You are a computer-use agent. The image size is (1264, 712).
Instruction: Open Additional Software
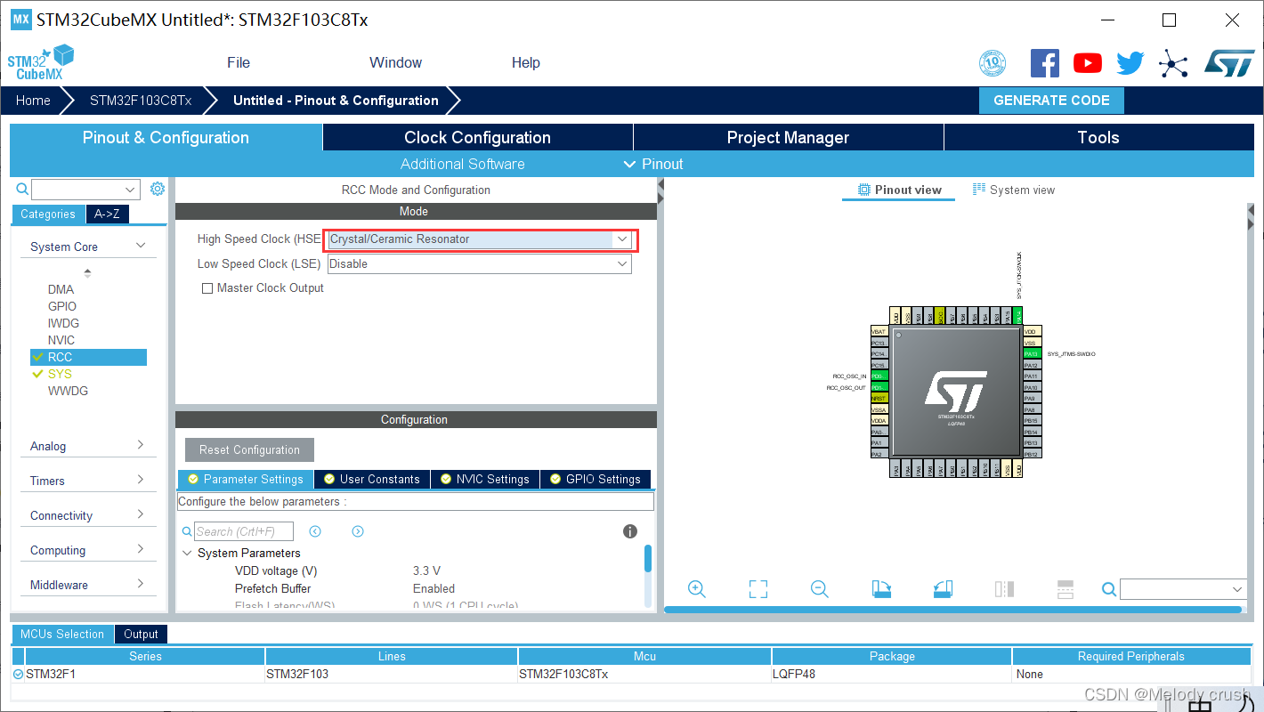(x=462, y=164)
